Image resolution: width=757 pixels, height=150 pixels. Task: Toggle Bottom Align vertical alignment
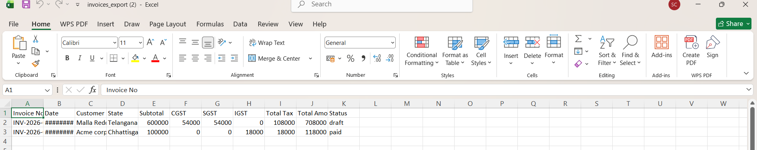tap(208, 43)
